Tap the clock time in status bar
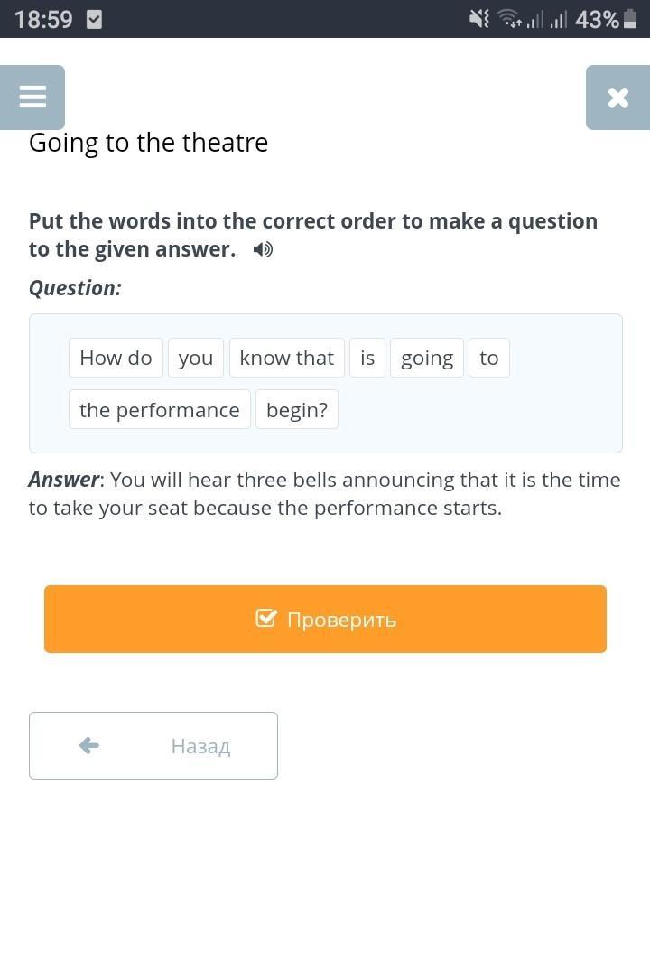Image resolution: width=650 pixels, height=971 pixels. tap(43, 19)
